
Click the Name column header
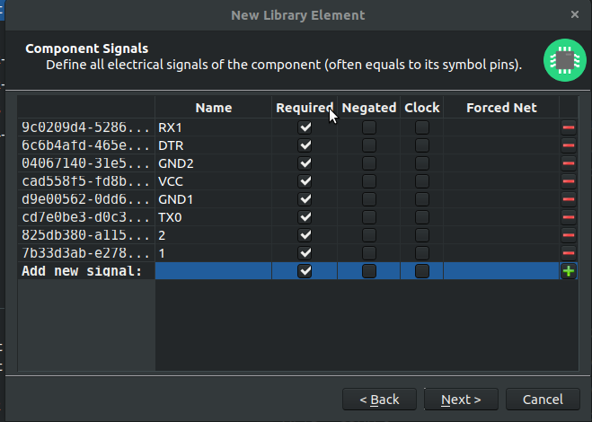(x=213, y=108)
